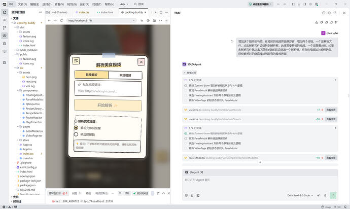Click the undo arrow beside the user message

232,41
